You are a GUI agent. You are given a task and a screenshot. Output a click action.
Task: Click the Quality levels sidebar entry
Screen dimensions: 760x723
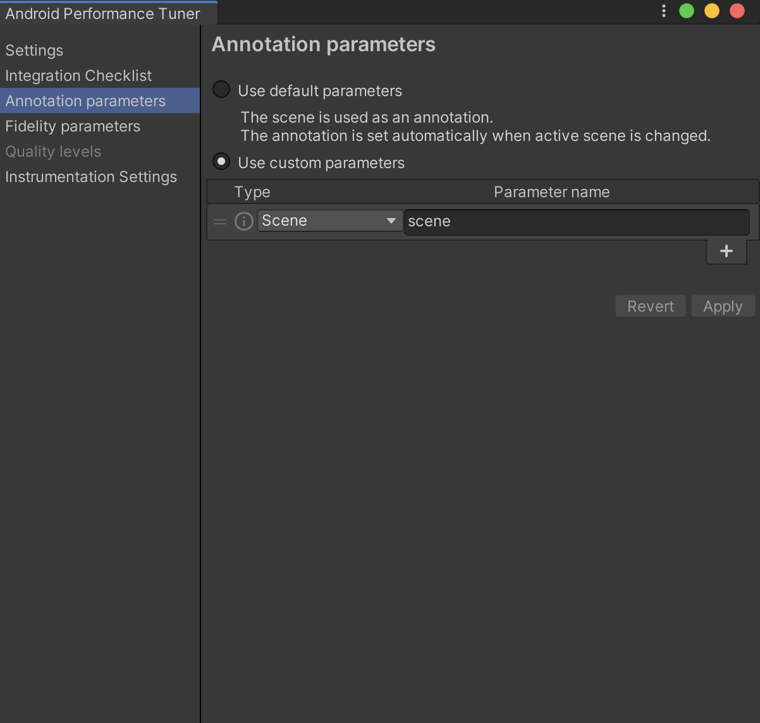click(53, 152)
